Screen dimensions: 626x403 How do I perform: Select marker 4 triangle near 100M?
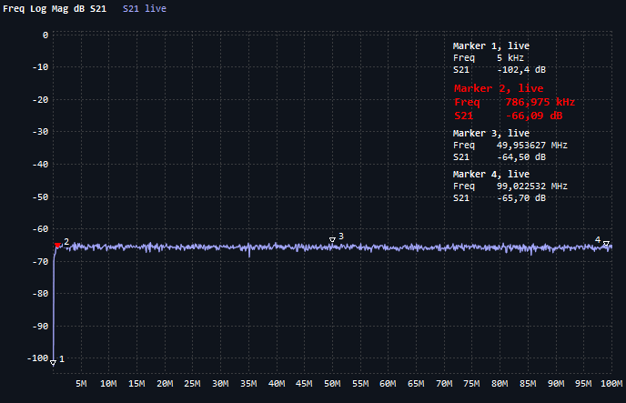point(606,243)
